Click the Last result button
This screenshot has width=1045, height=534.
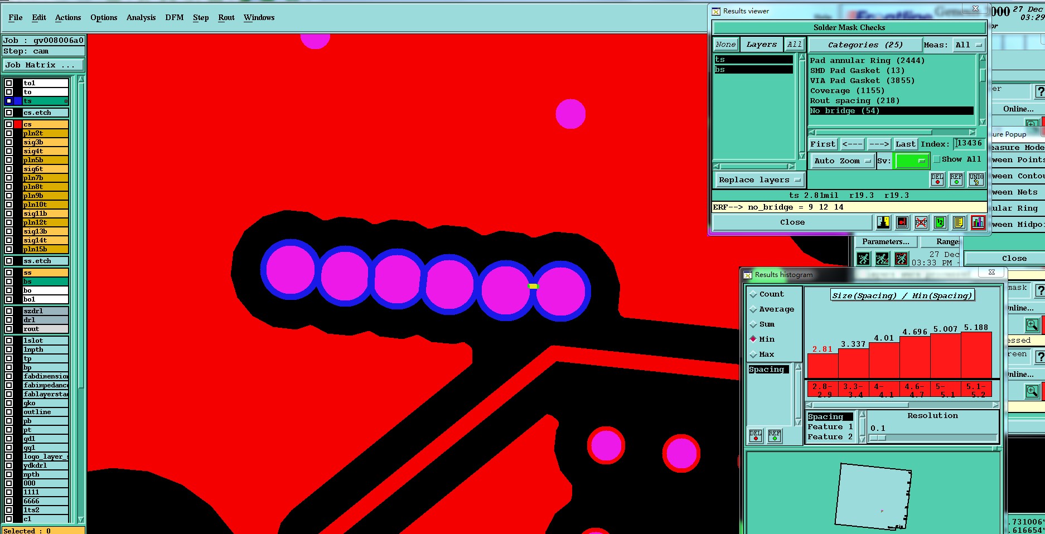(906, 144)
